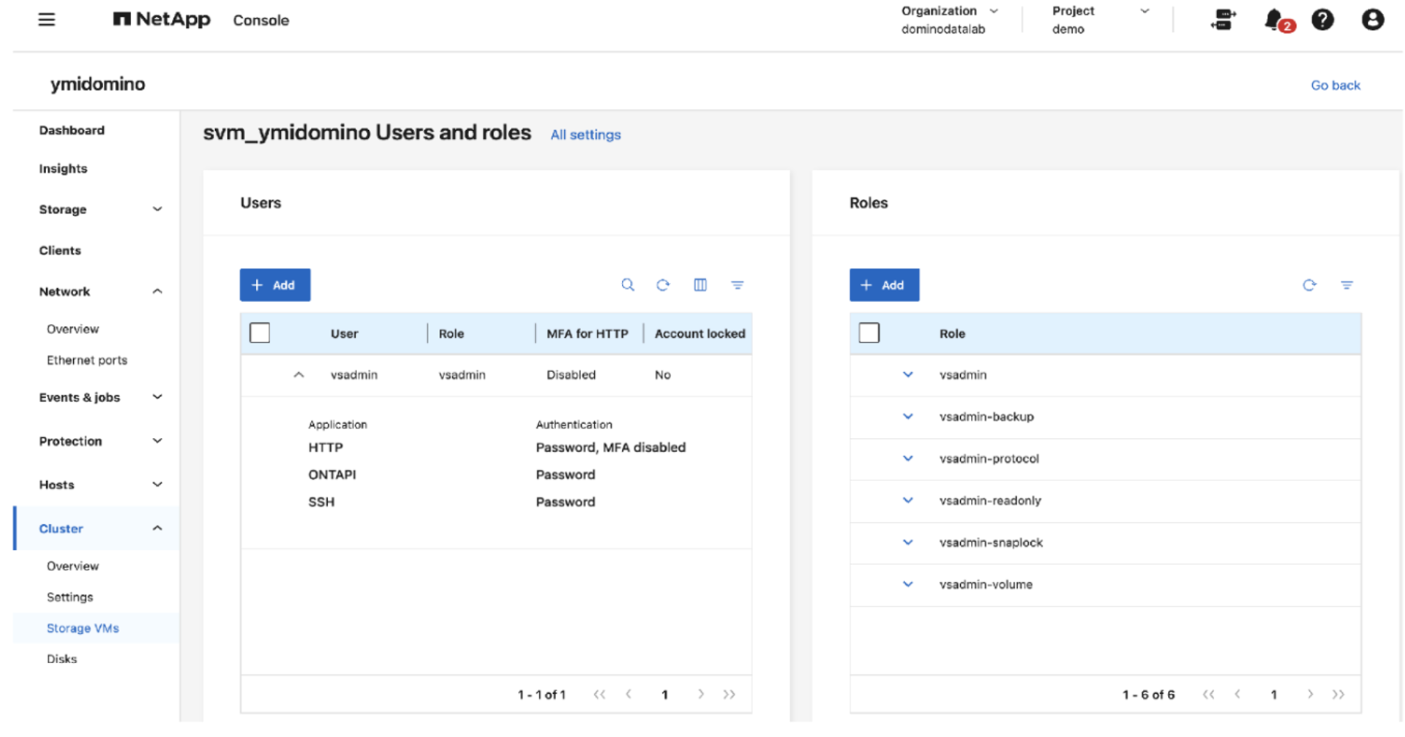Sort by Account locked column
The image size is (1405, 737).
(700, 334)
